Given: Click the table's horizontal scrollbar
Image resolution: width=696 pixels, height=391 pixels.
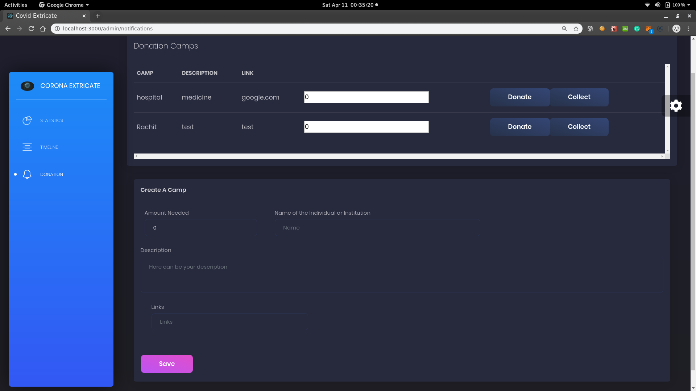Looking at the screenshot, I should tap(399, 156).
